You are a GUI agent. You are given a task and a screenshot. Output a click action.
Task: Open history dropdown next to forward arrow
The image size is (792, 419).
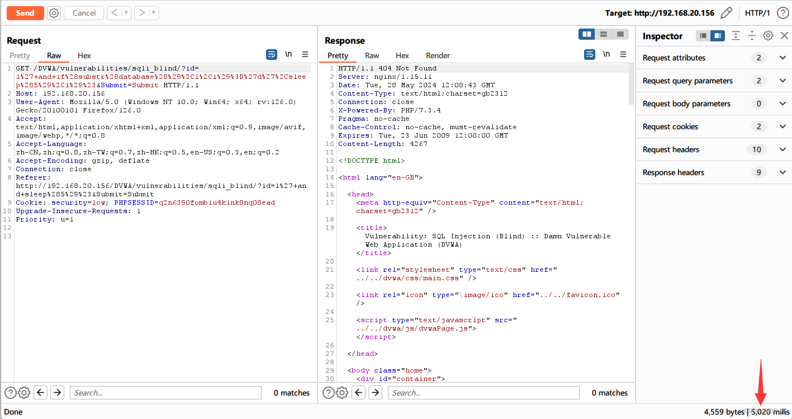coord(154,13)
